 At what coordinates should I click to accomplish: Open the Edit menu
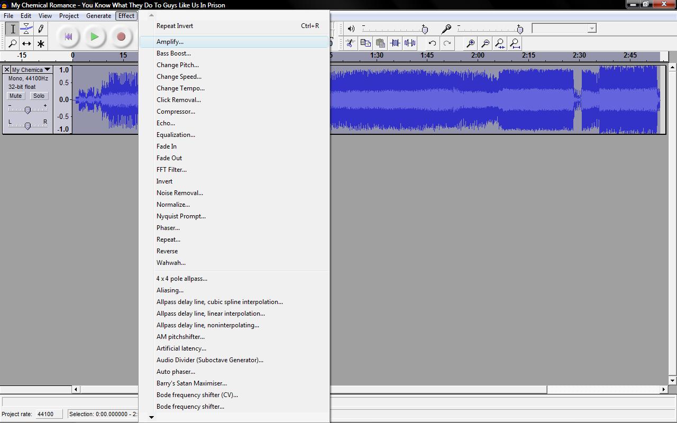coord(25,16)
